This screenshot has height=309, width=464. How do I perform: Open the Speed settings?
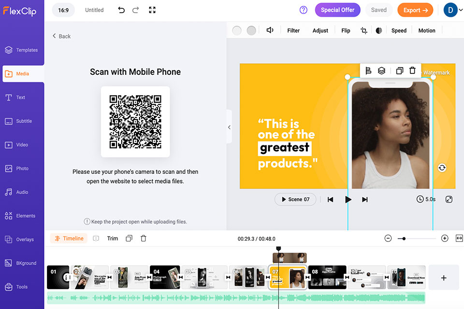(399, 30)
